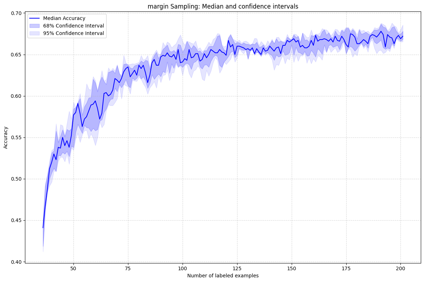Click the 68% Confidence Interval legend patch
This screenshot has width=424, height=282.
tap(35, 26)
